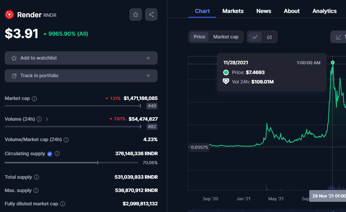Click the 0.05575 price axis label
This screenshot has width=346, height=212.
199,147
